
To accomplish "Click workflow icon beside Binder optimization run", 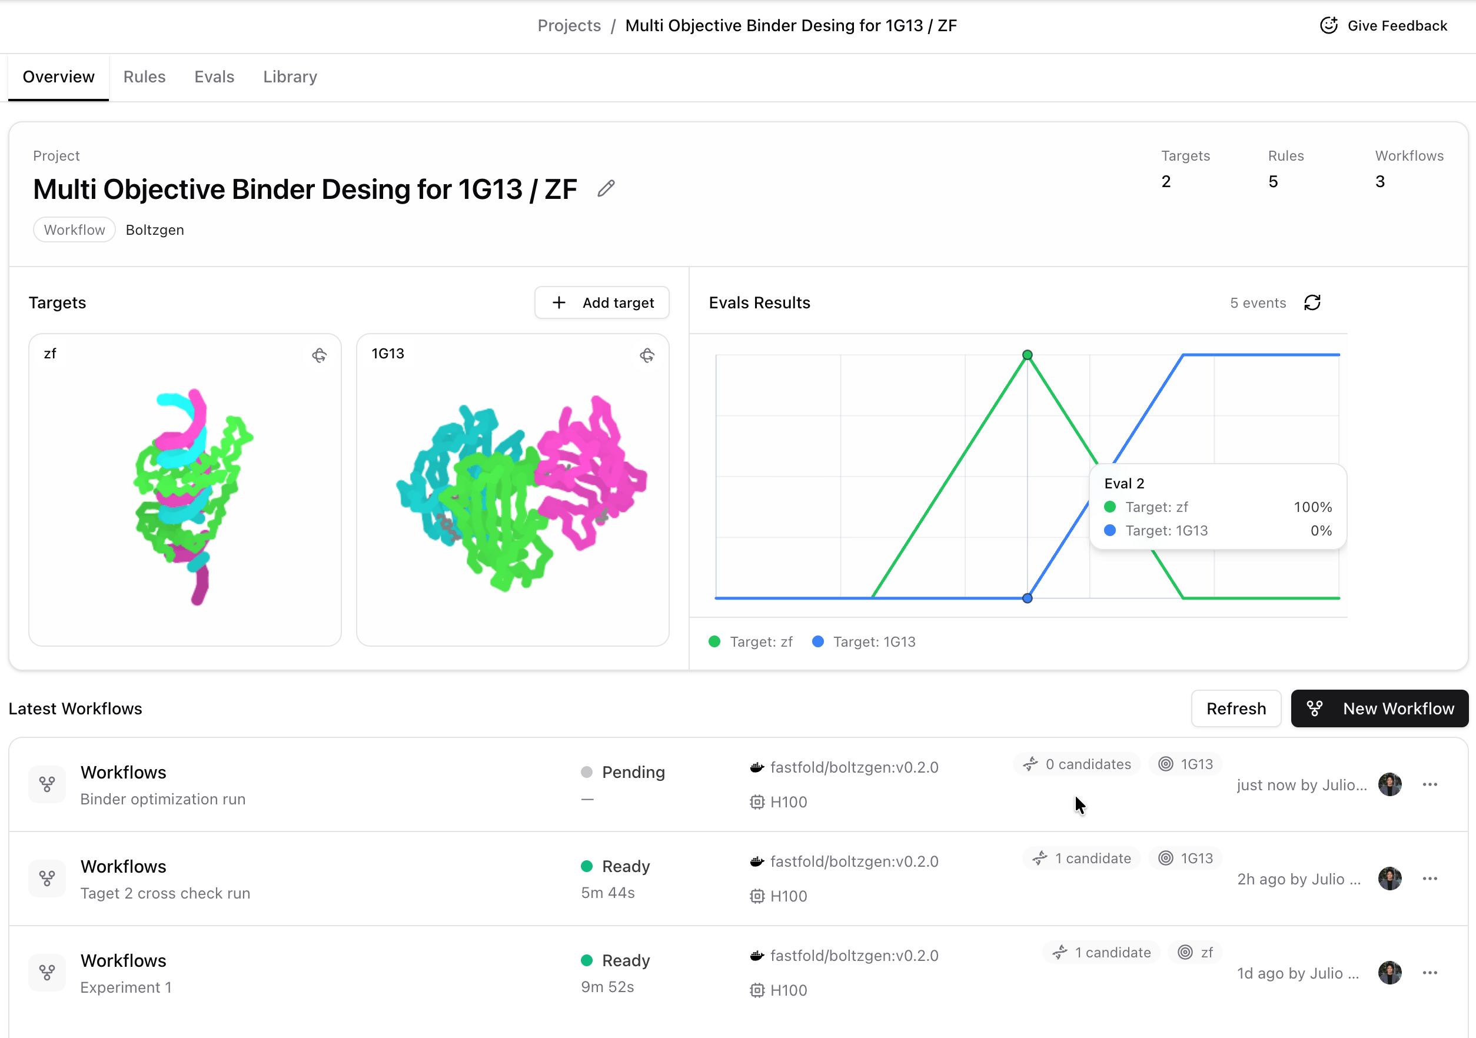I will pyautogui.click(x=47, y=784).
